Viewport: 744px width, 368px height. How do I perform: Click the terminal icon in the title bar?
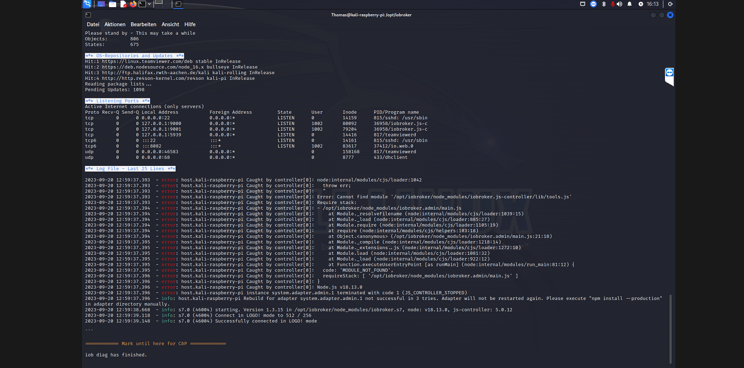click(x=88, y=15)
